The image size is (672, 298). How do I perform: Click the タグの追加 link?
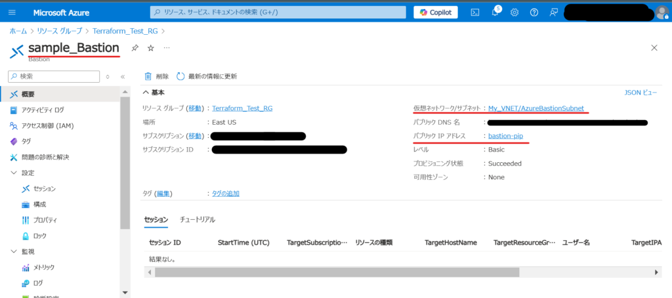point(226,194)
